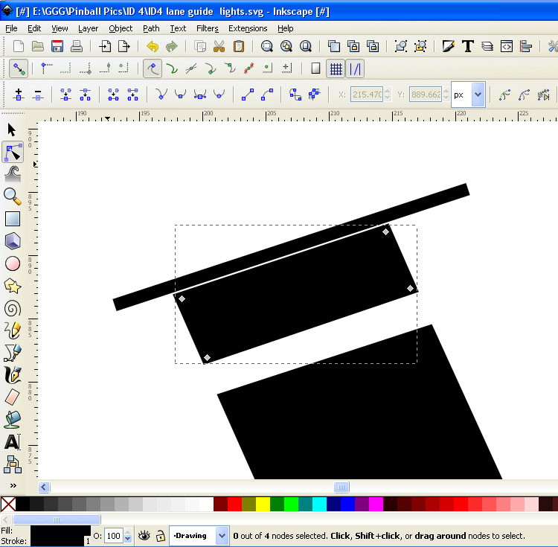Select the Paint Bucket fill tool
Screen dimensions: 558x547
click(x=12, y=419)
